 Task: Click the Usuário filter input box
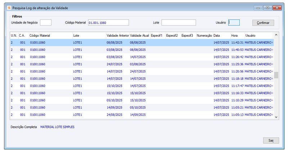coord(234,23)
